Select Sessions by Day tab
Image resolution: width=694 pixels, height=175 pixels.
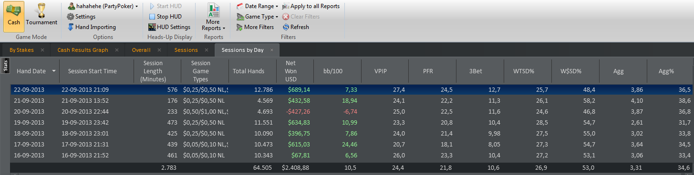[242, 50]
